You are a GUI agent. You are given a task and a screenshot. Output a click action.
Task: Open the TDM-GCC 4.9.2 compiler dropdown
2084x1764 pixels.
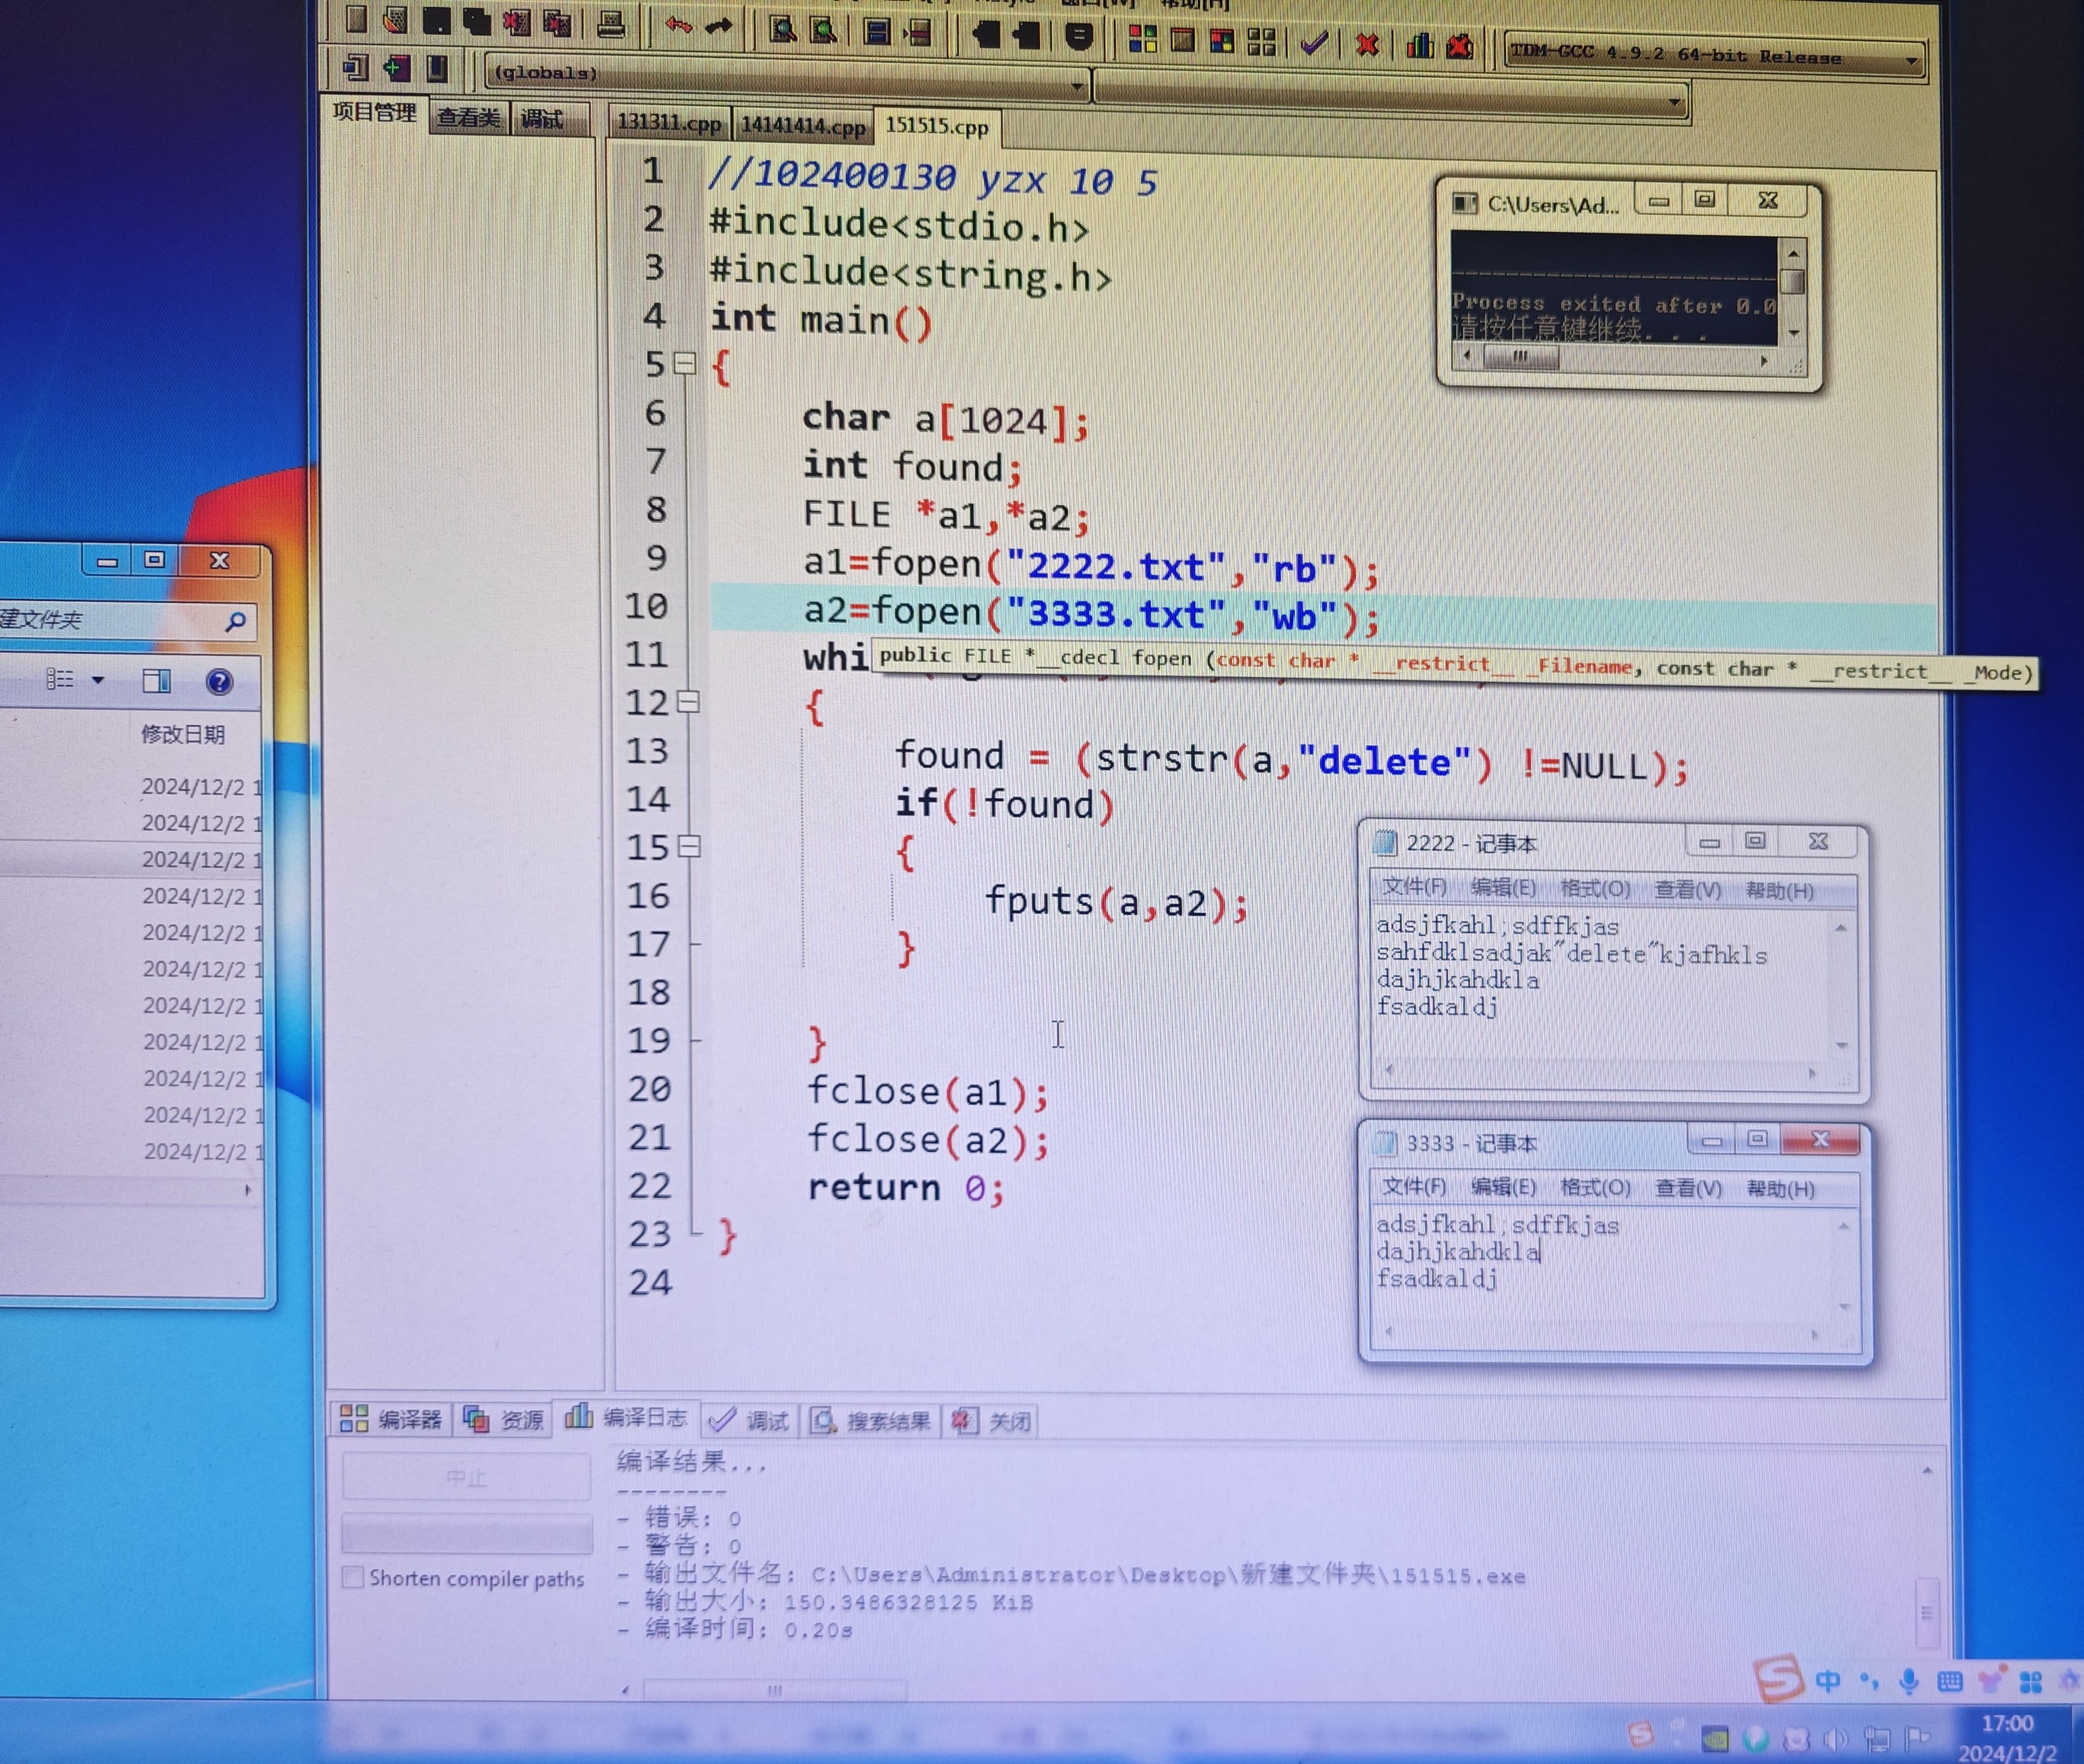click(1715, 56)
